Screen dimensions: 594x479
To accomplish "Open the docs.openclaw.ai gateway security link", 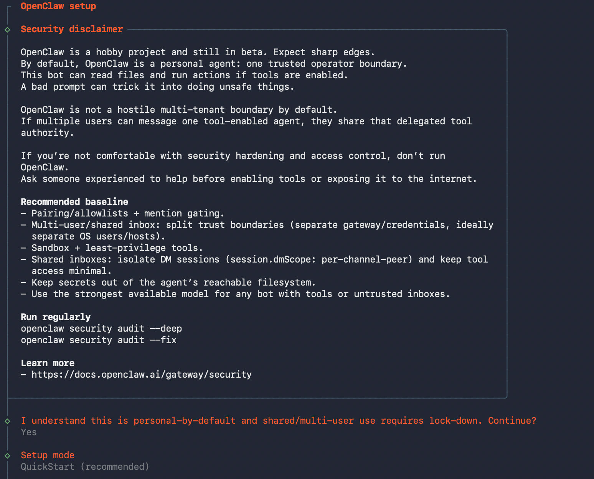I will [x=142, y=375].
